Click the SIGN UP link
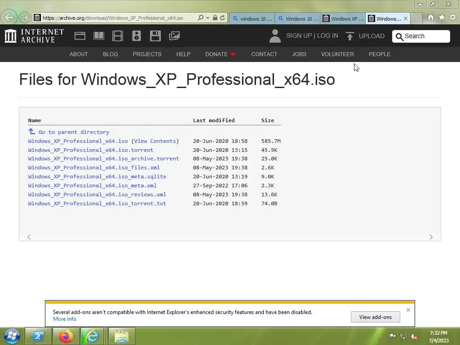 [x=299, y=35]
